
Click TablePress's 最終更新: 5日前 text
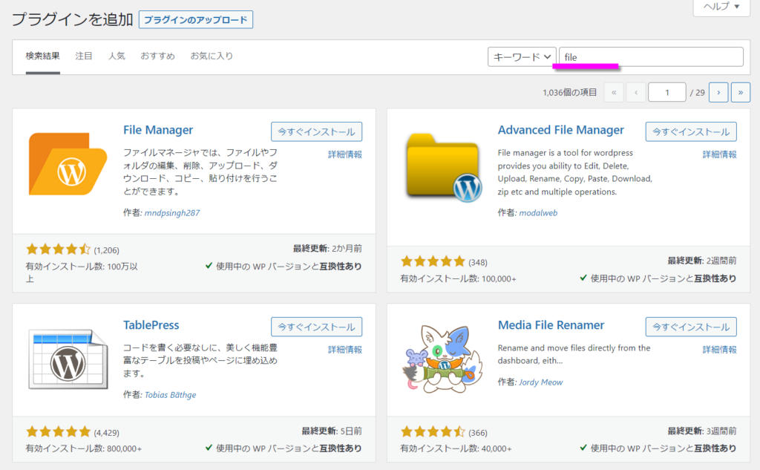tap(332, 431)
